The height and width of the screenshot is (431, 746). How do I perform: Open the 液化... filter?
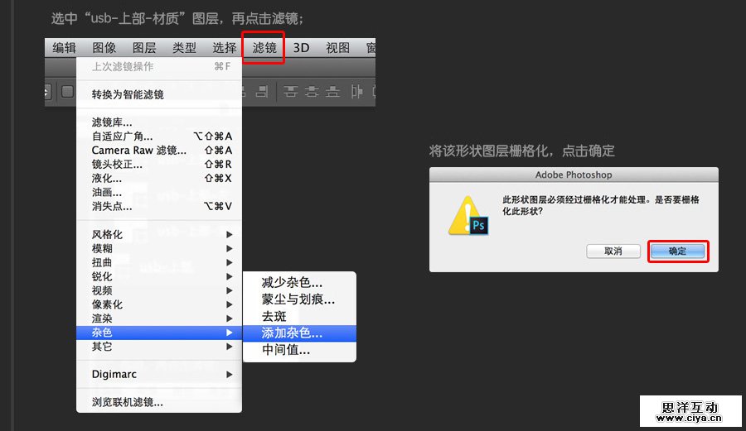(159, 178)
